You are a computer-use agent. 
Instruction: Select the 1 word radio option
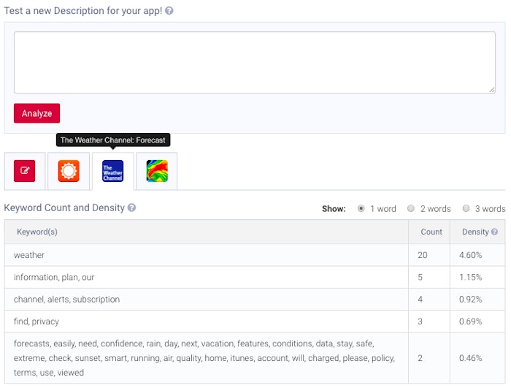pyautogui.click(x=361, y=208)
